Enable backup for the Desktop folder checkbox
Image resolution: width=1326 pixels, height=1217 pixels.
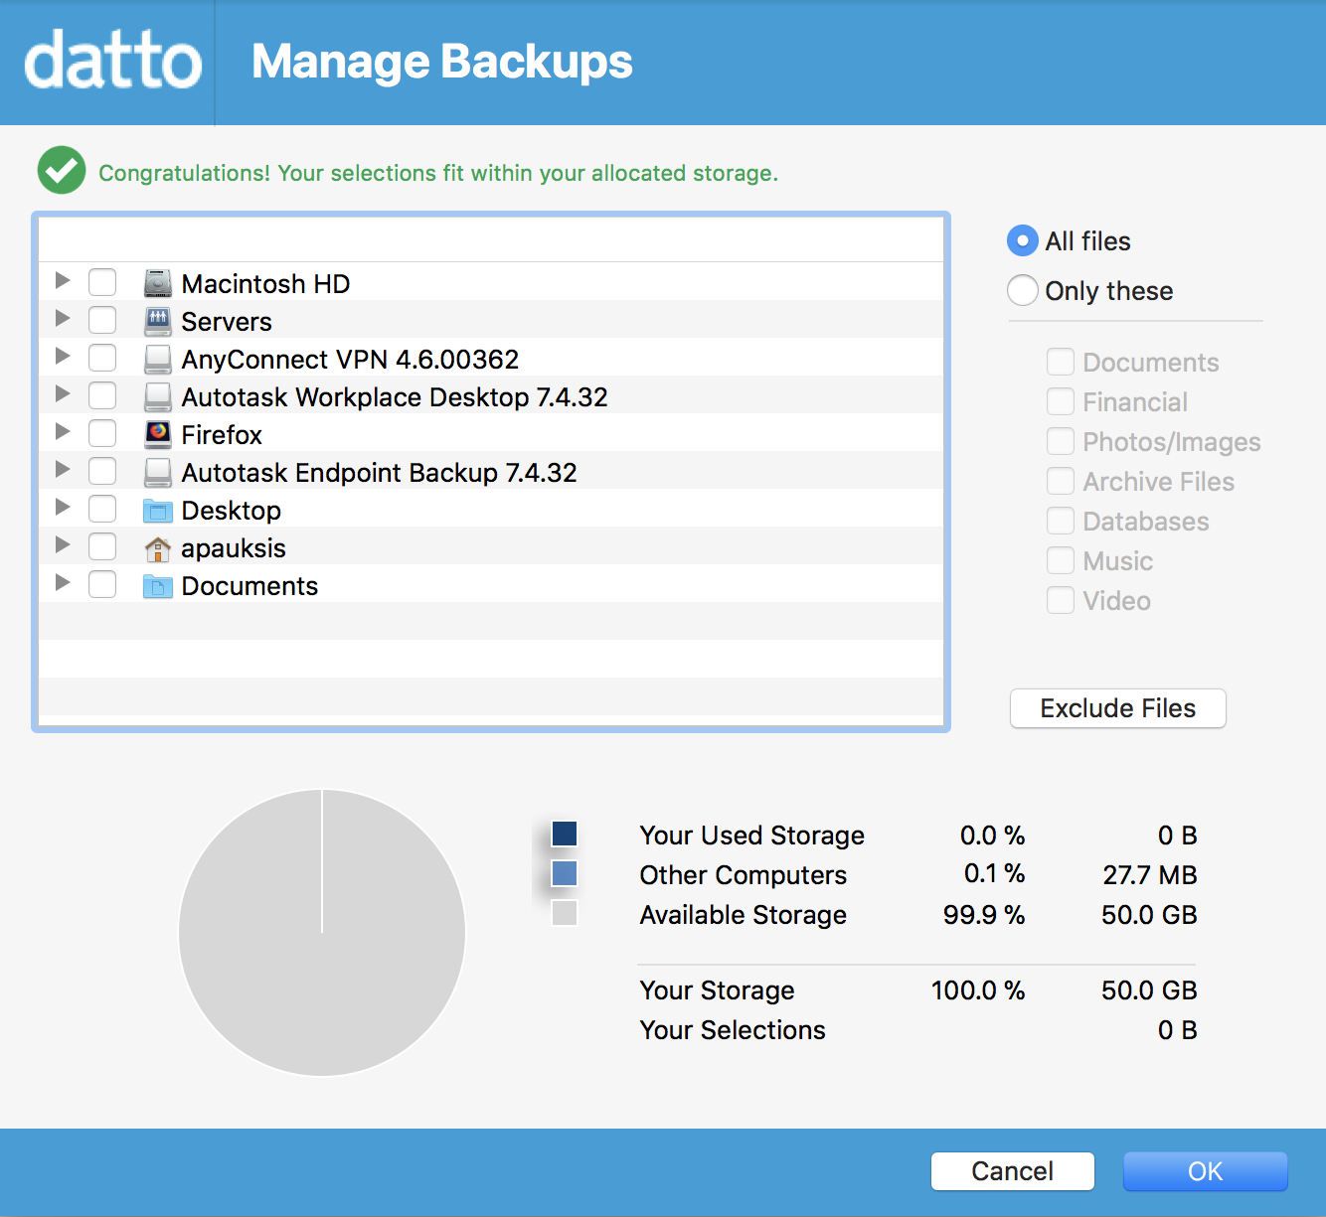pos(102,510)
